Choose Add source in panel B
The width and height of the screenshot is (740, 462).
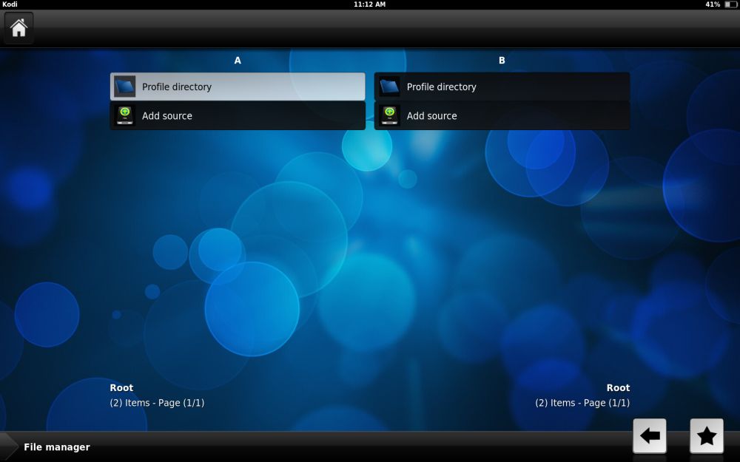coord(502,115)
